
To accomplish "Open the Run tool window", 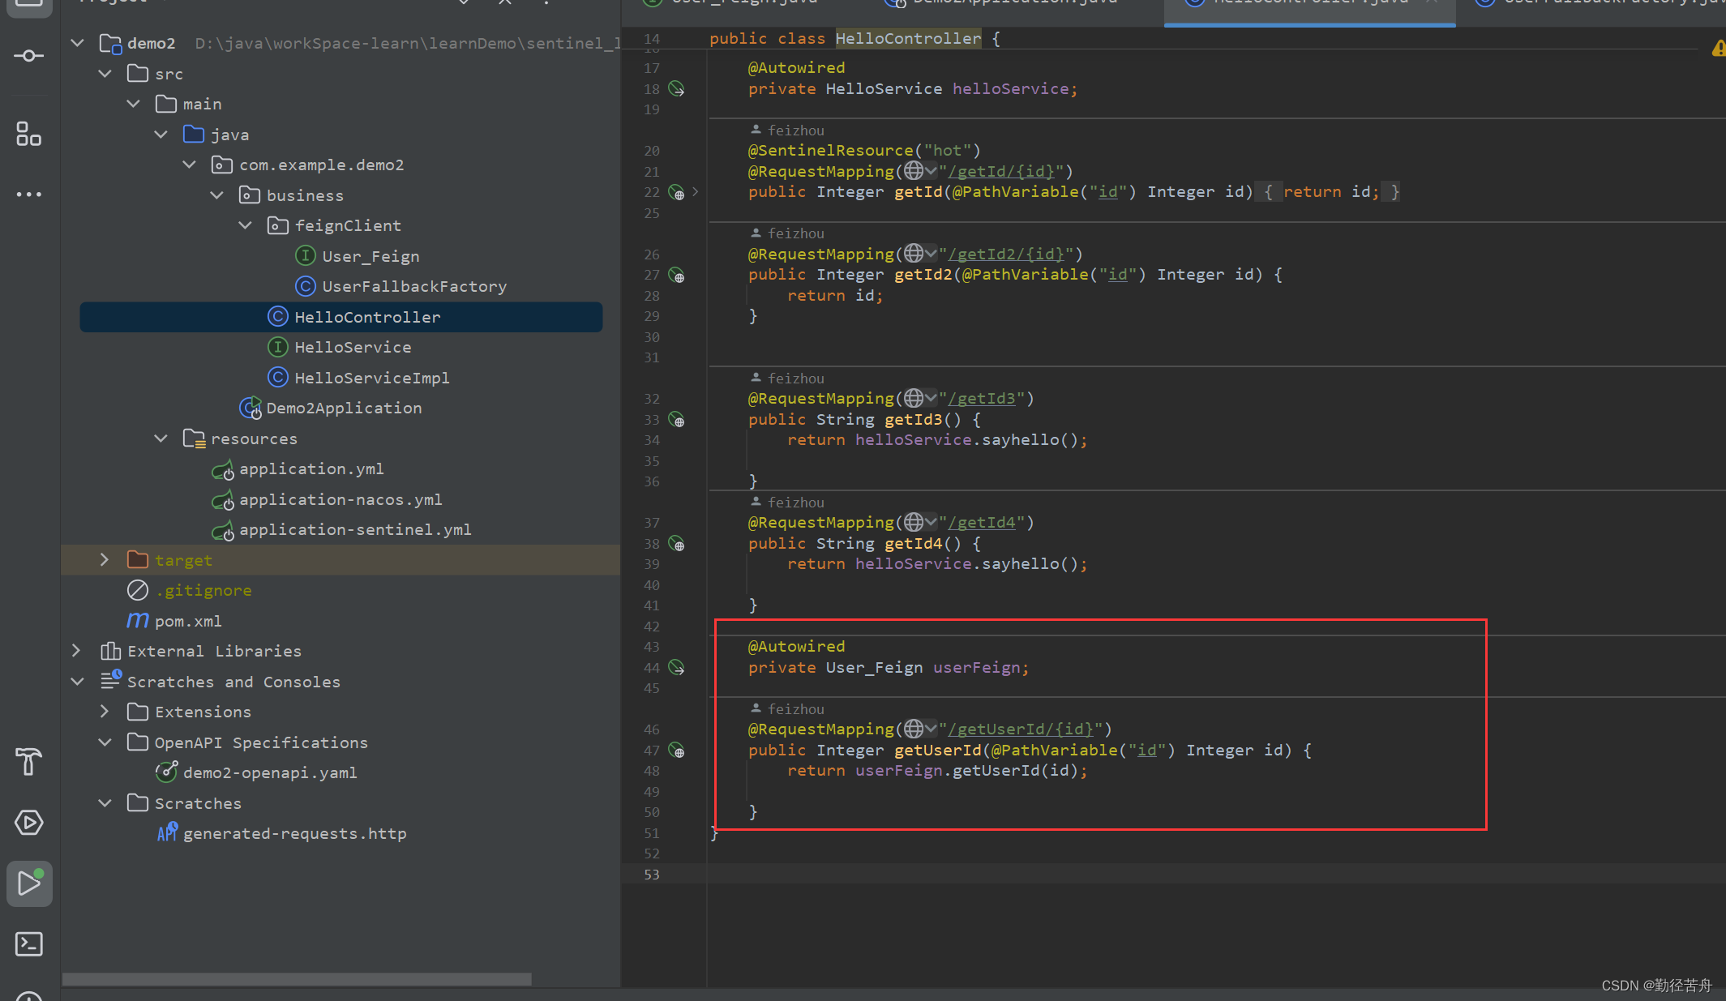I will [29, 883].
